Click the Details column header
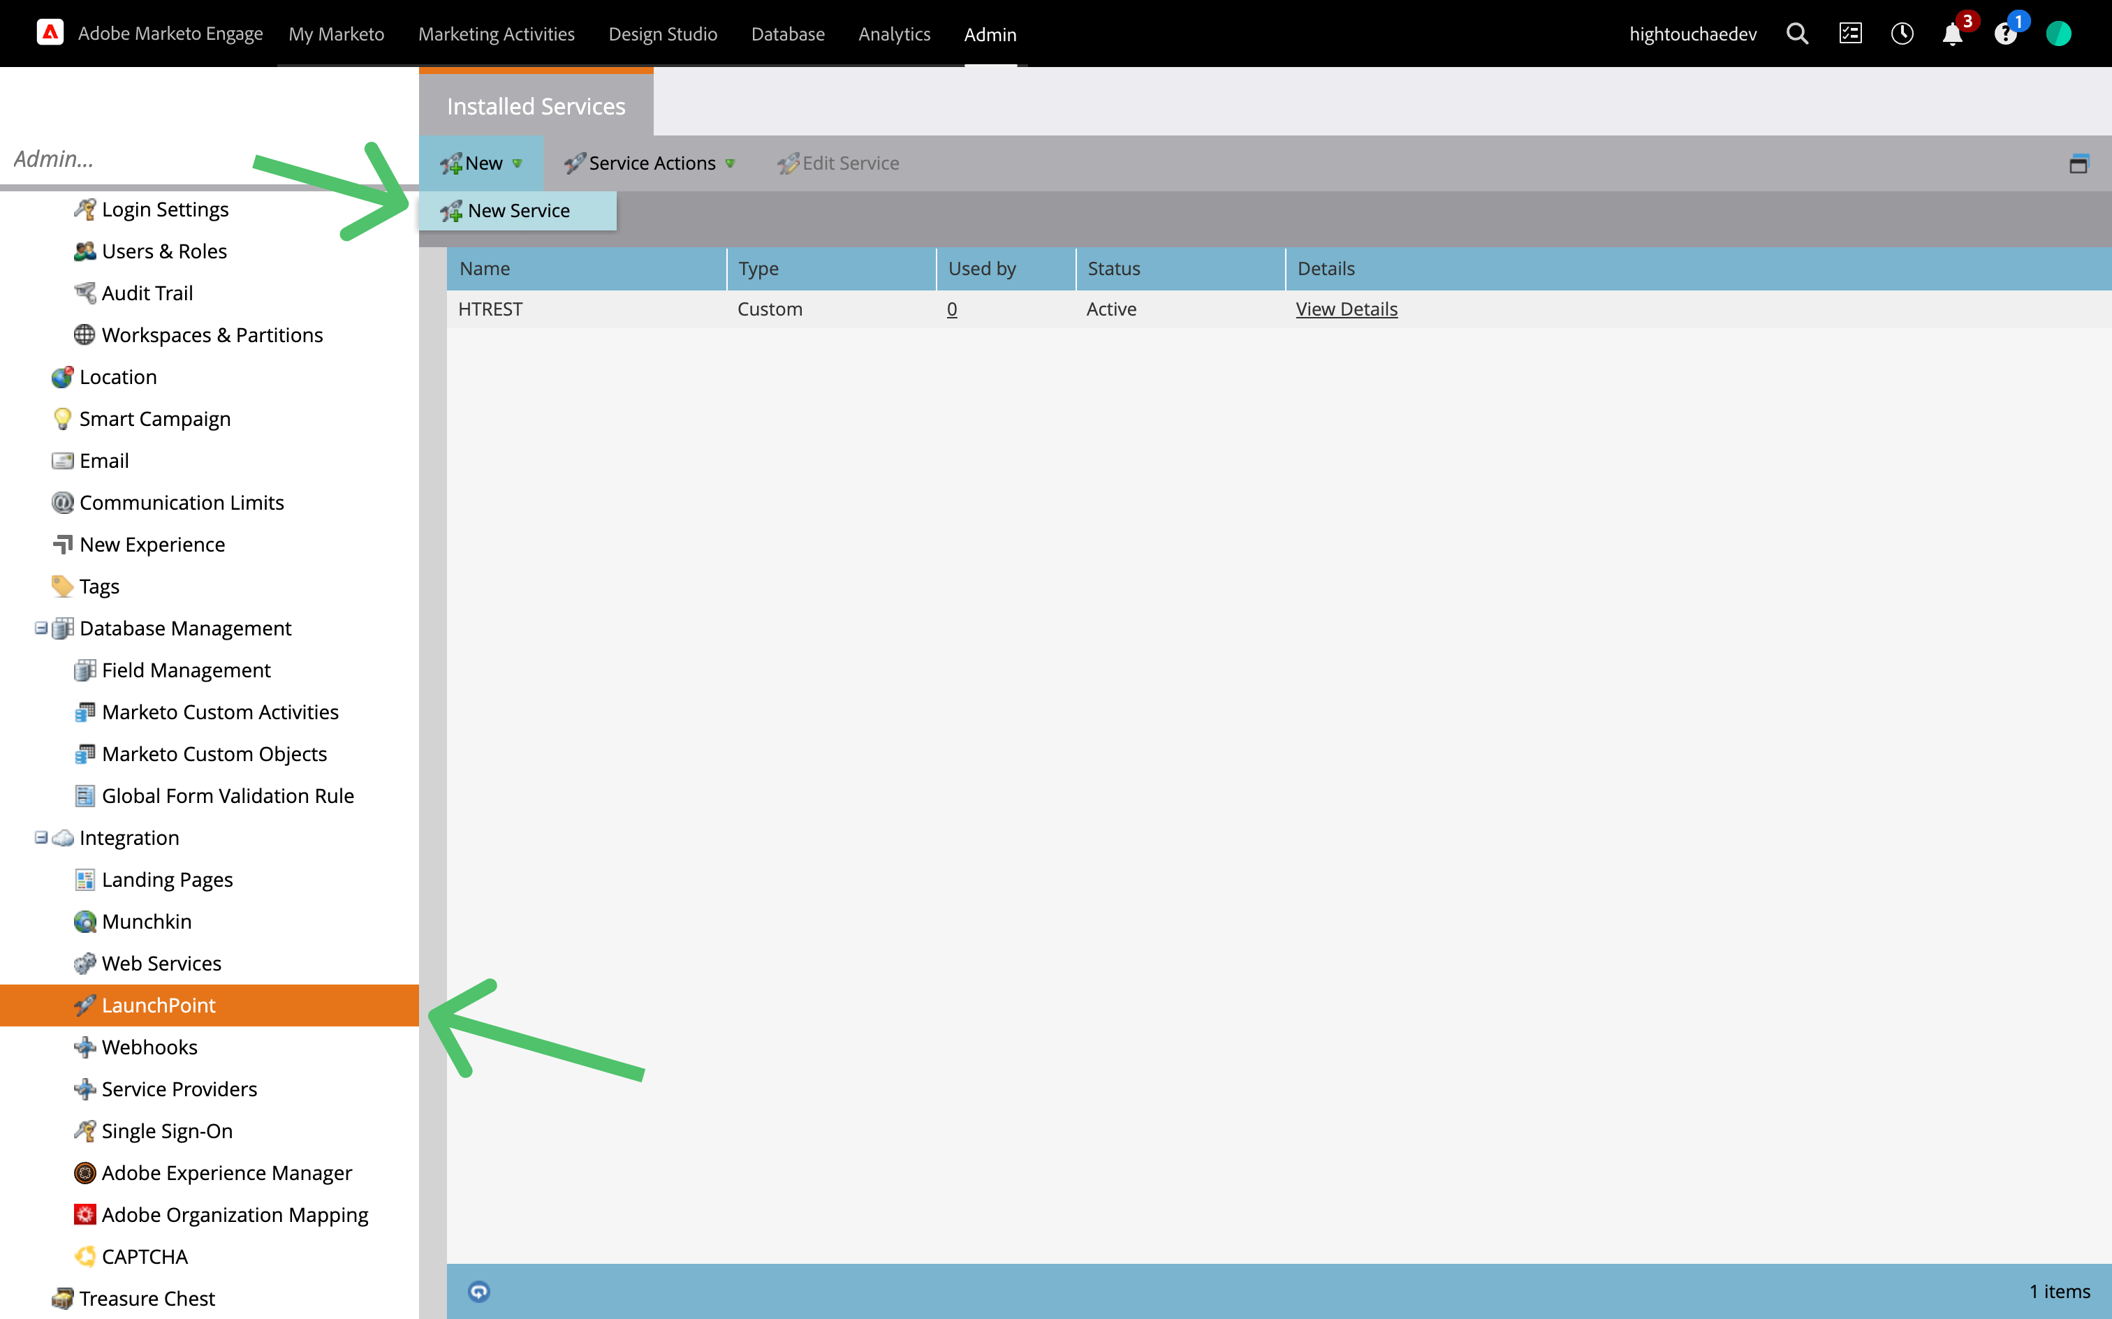2112x1319 pixels. coord(1698,269)
